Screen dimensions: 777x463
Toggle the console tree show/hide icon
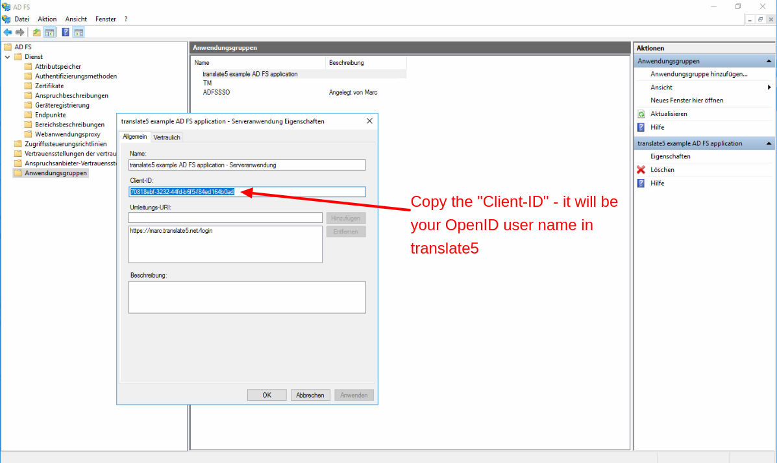tap(49, 32)
